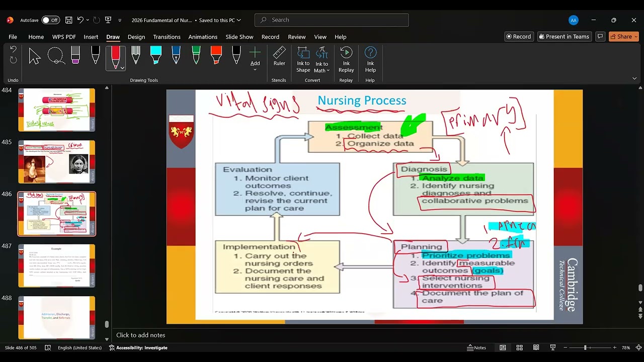Screen dimensions: 644x362
Task: Save the presentation with floppy icon
Action: coord(69,20)
